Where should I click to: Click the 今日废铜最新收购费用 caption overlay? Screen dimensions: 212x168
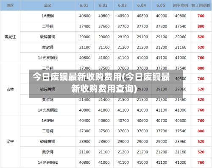(106, 84)
